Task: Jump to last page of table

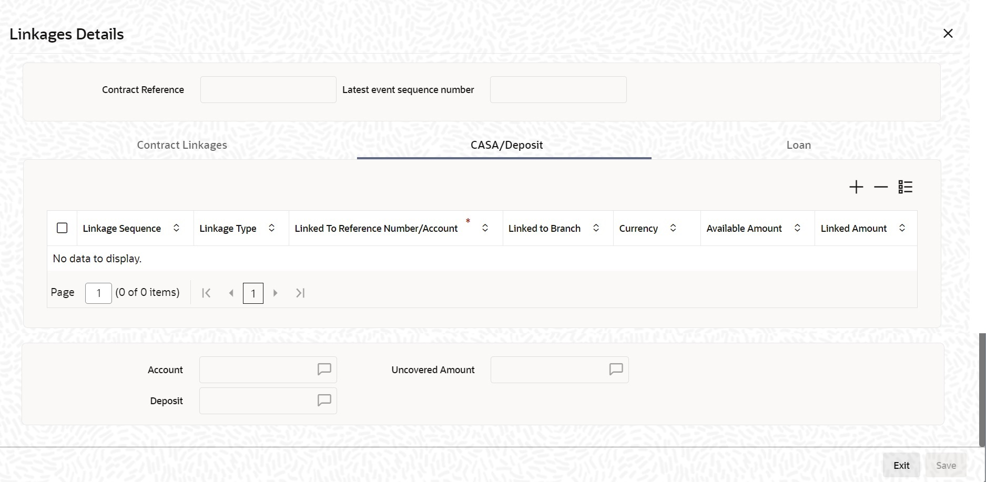Action: (300, 293)
